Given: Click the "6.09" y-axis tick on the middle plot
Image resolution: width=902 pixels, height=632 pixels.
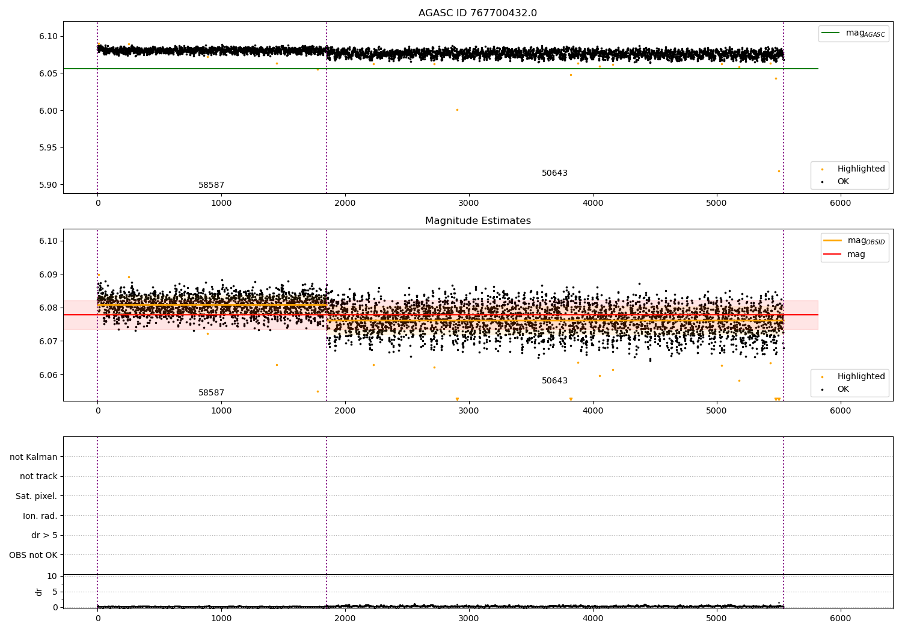Looking at the screenshot, I should [49, 274].
